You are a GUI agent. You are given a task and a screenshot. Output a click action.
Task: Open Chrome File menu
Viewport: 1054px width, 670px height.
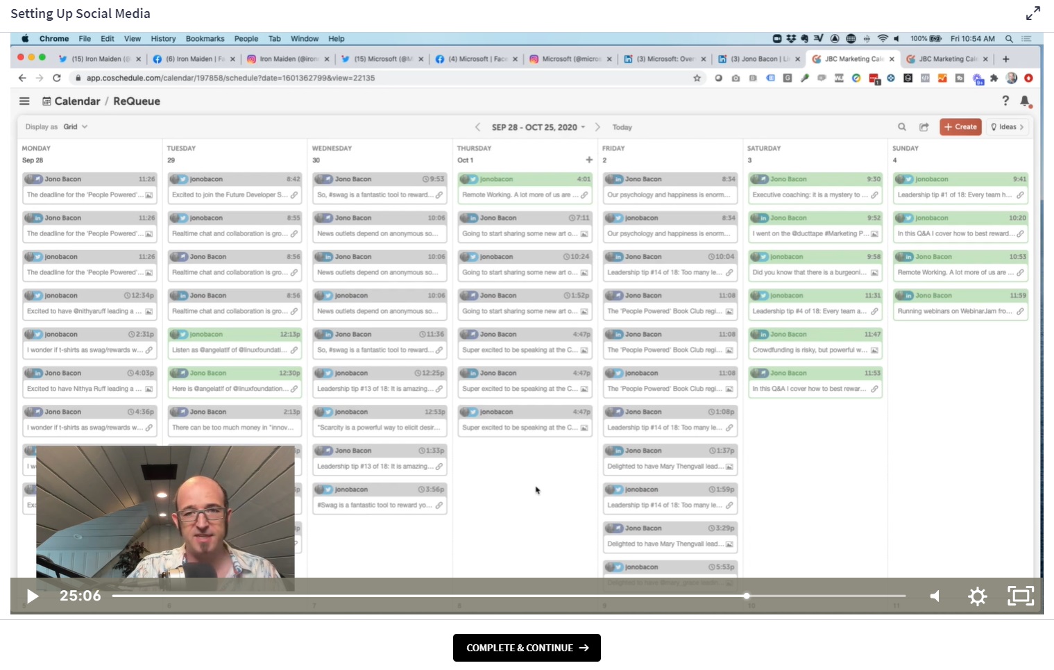click(85, 39)
